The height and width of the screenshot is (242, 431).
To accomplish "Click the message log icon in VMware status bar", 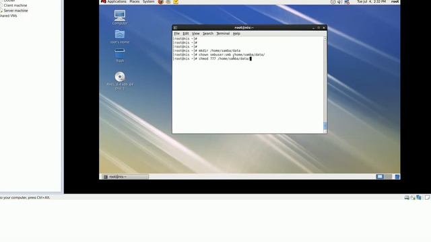I will coord(427,198).
